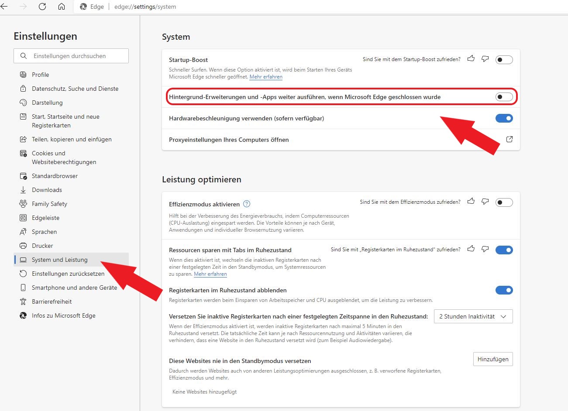Screen dimensions: 568x411
Task: Click Mehr erfahren under Ressourcen sparen
Action: 210,274
